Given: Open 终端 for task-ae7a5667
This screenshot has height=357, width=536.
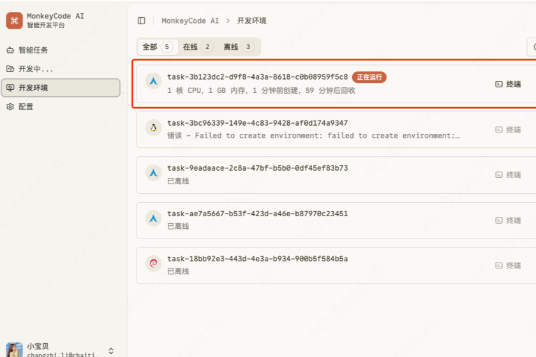Looking at the screenshot, I should pos(508,221).
